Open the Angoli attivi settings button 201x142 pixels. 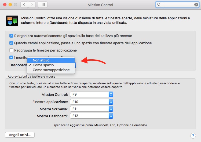pyautogui.click(x=20, y=135)
